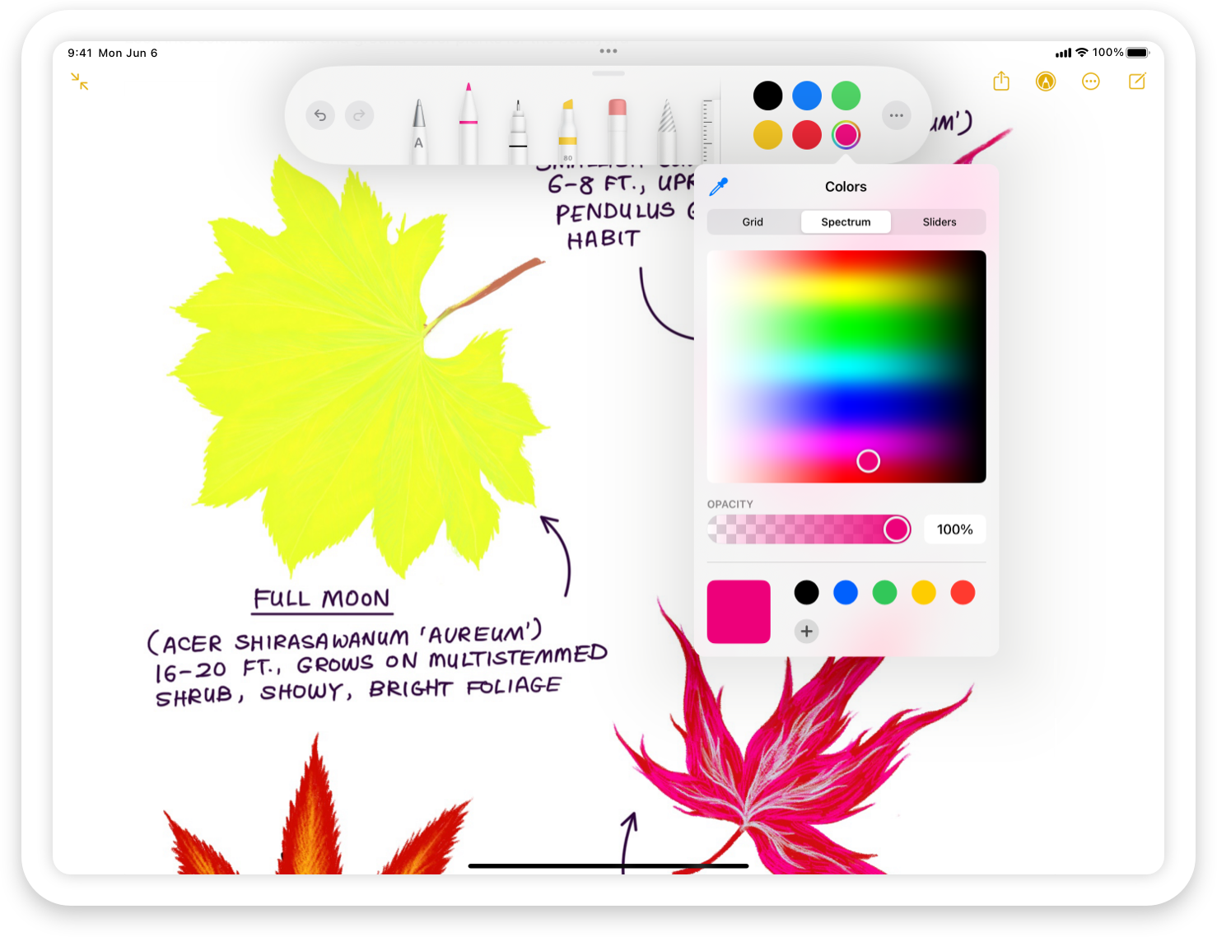Tap the redo arrow

[x=360, y=115]
